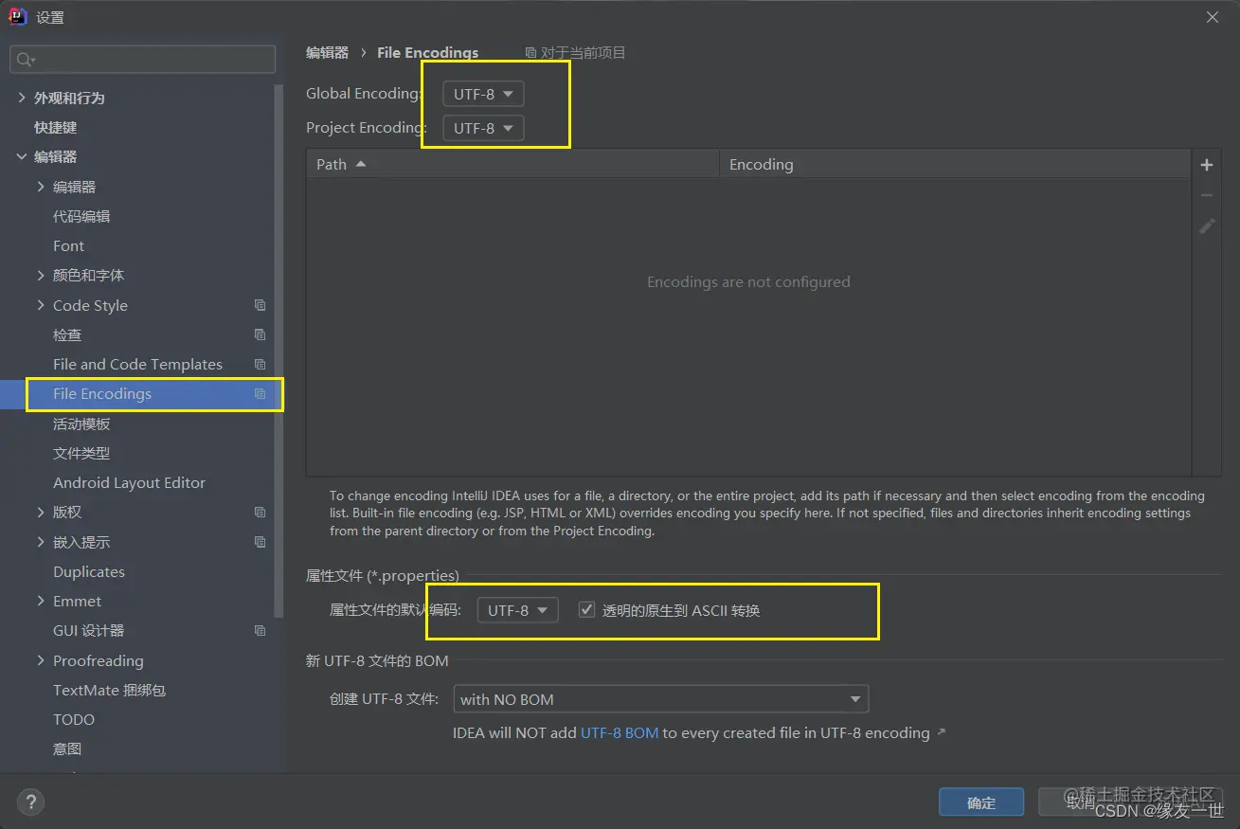Screen dimensions: 1240x829
Task: Close the 设置 dialog
Action: [x=1213, y=17]
